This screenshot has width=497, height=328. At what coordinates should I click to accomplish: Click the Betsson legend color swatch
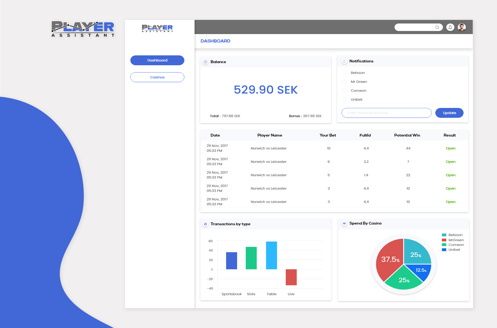pyautogui.click(x=444, y=235)
